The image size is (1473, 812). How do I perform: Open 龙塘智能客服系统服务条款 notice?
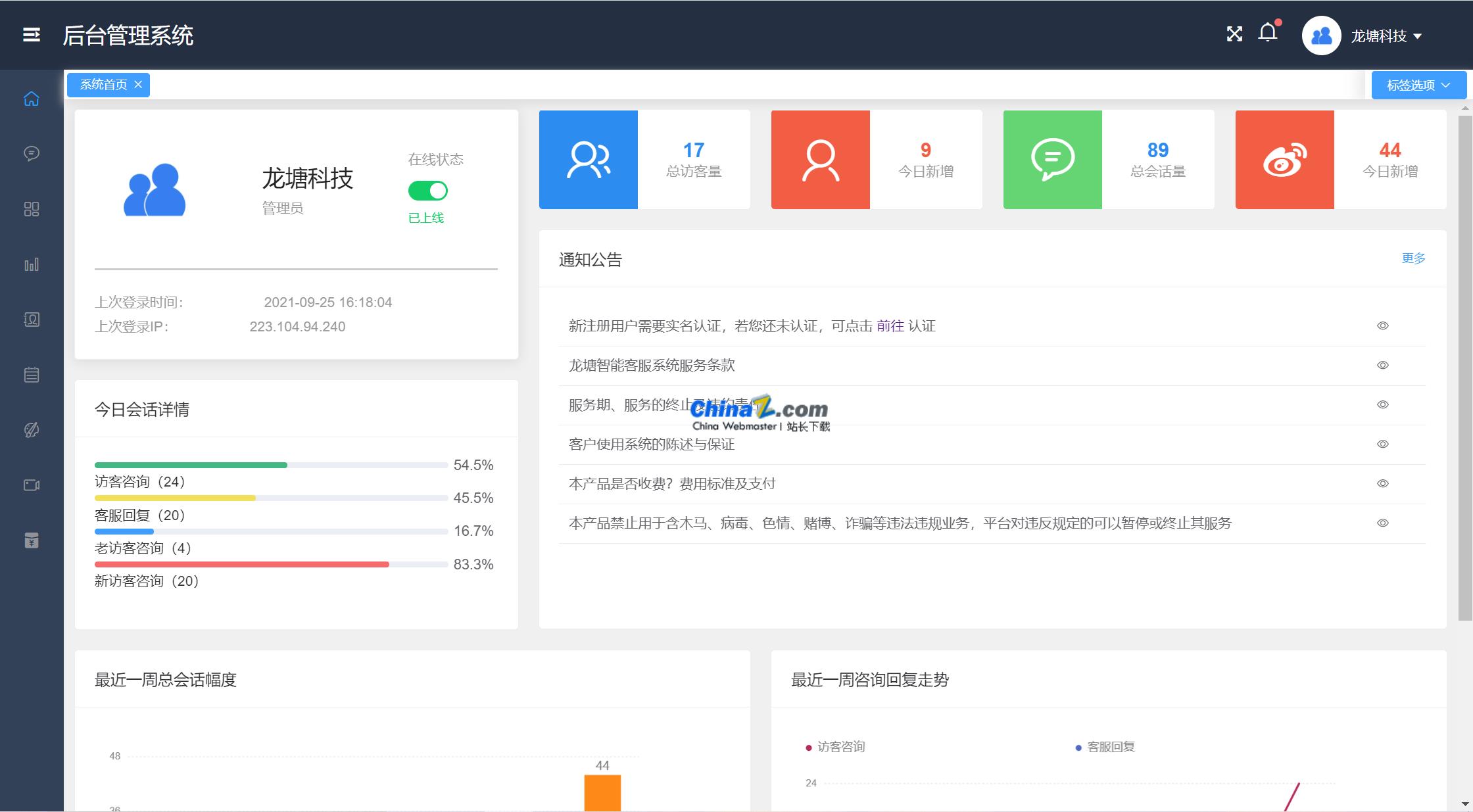point(652,365)
